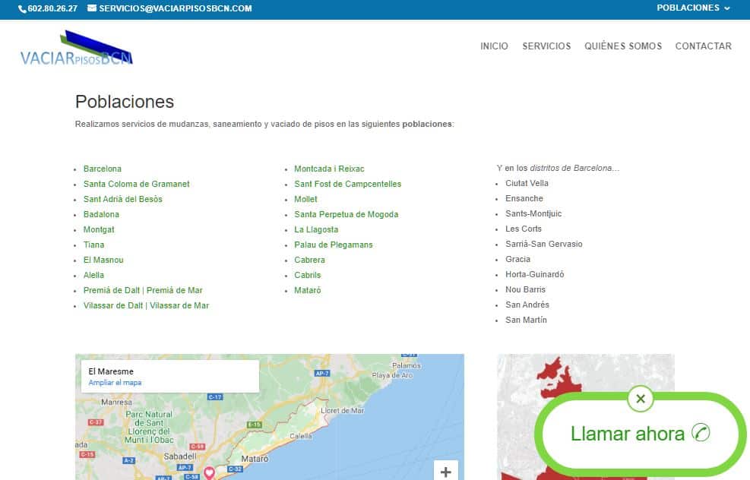Zoom in on the map with plus button
Screen dimensions: 750x480
pyautogui.click(x=445, y=472)
